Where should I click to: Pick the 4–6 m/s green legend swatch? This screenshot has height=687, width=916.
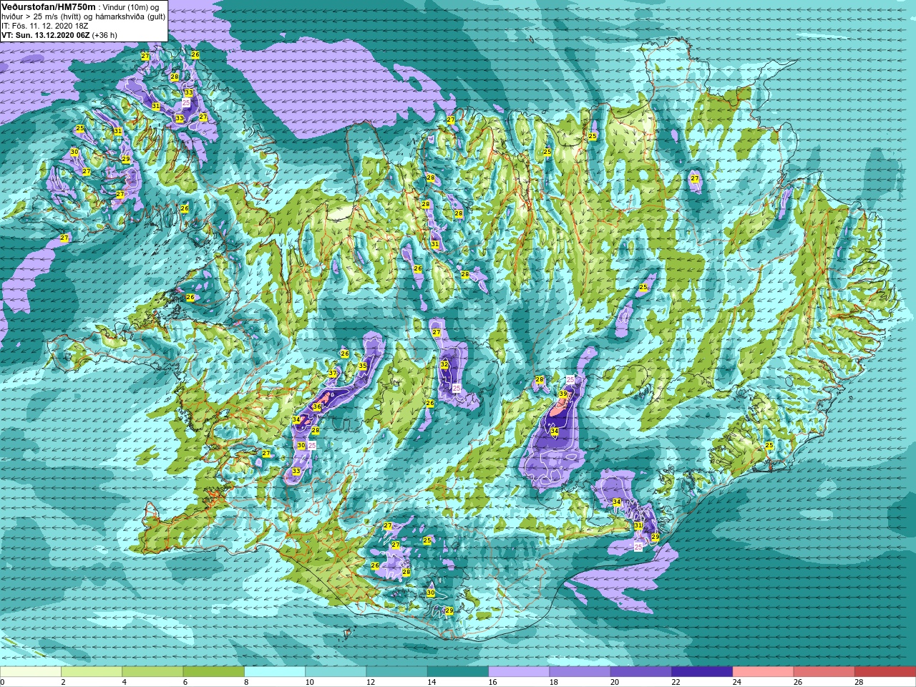click(152, 672)
